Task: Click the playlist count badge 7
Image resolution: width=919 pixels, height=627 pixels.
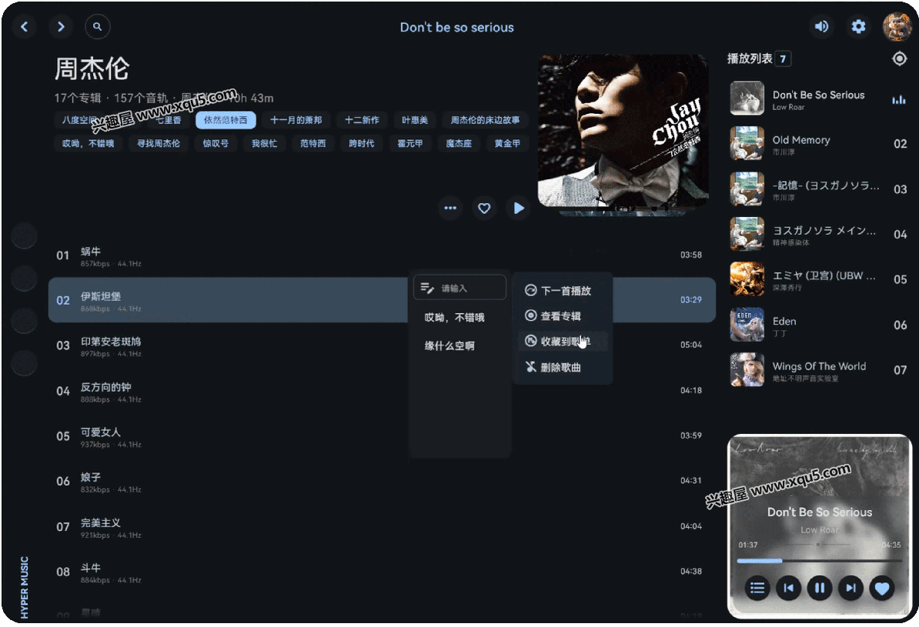Action: pos(783,58)
